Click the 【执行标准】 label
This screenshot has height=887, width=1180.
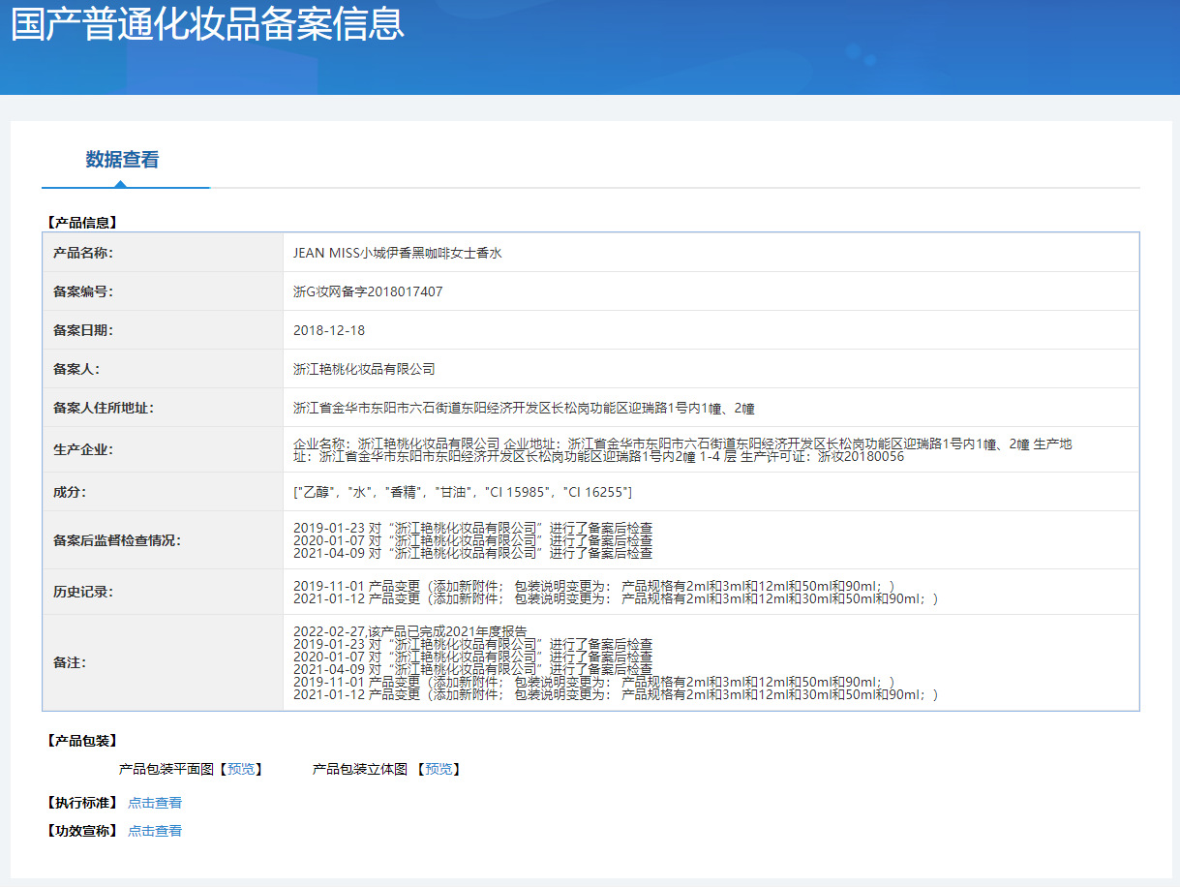[81, 803]
